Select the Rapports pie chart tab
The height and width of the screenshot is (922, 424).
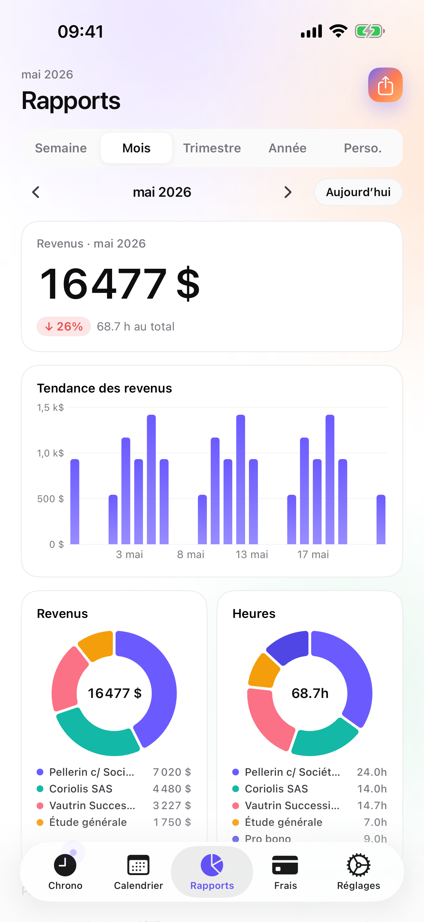tap(212, 872)
